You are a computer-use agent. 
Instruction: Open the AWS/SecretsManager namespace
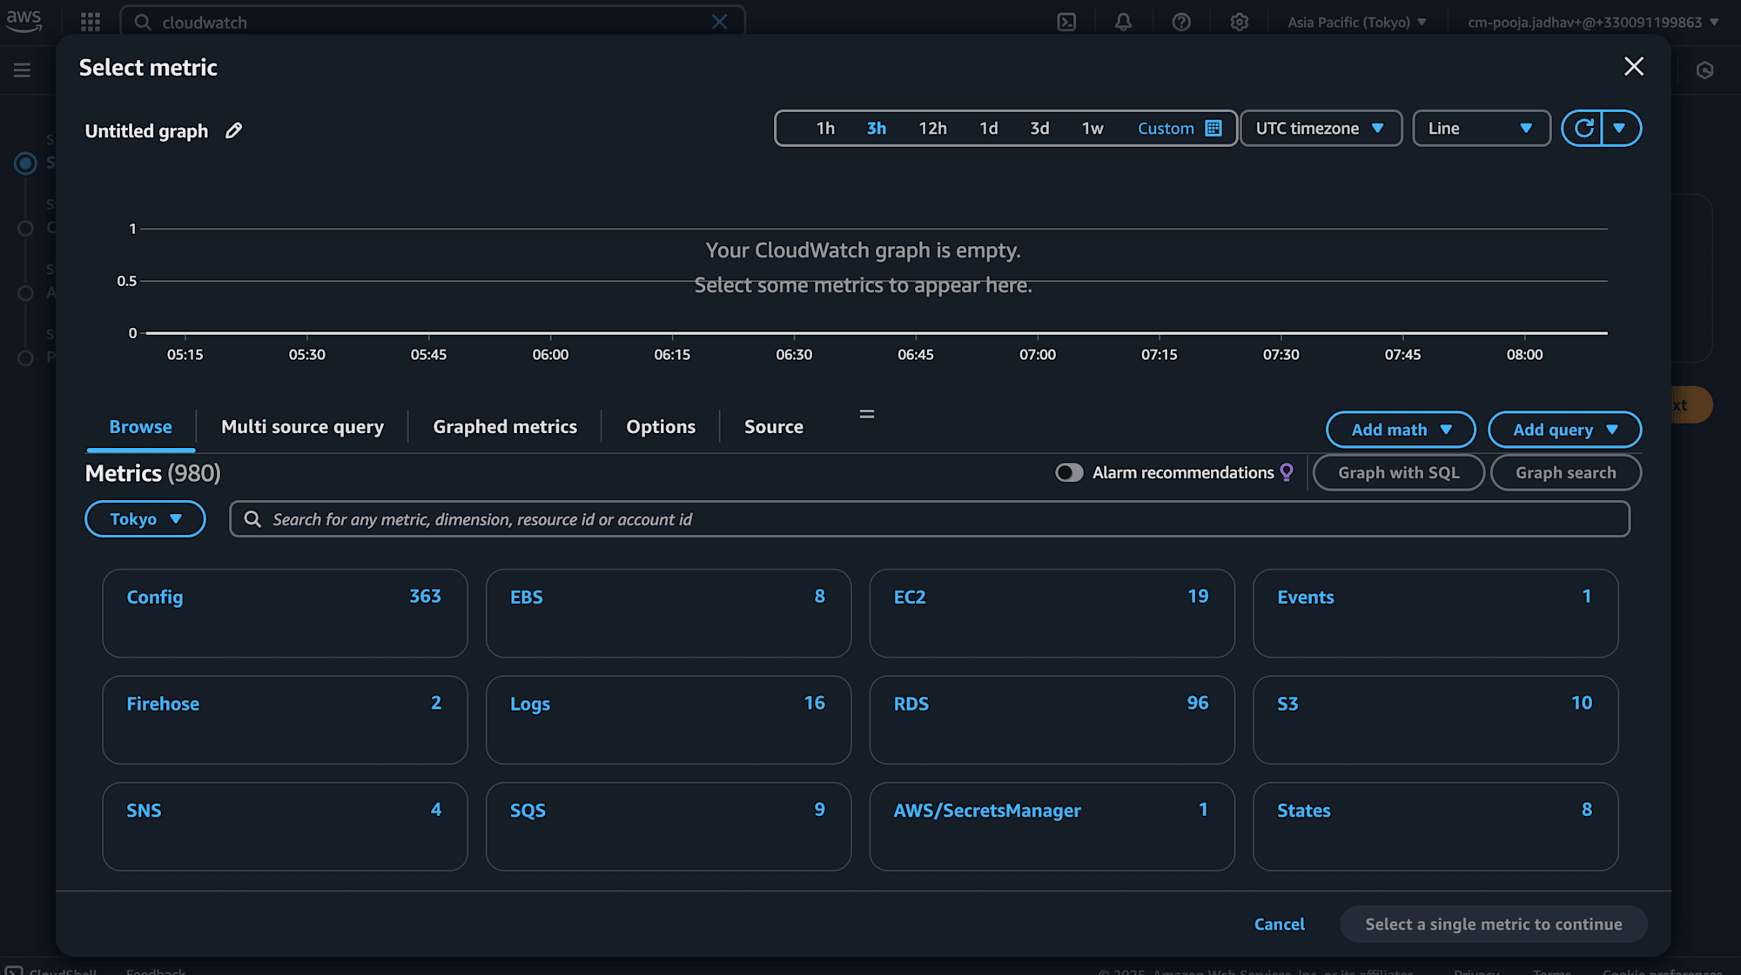(1052, 826)
